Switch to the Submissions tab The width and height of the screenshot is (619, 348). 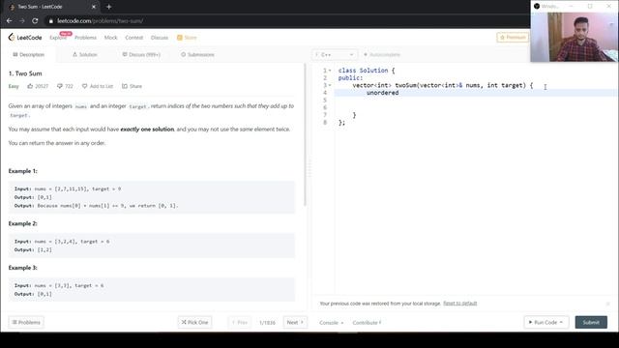197,54
